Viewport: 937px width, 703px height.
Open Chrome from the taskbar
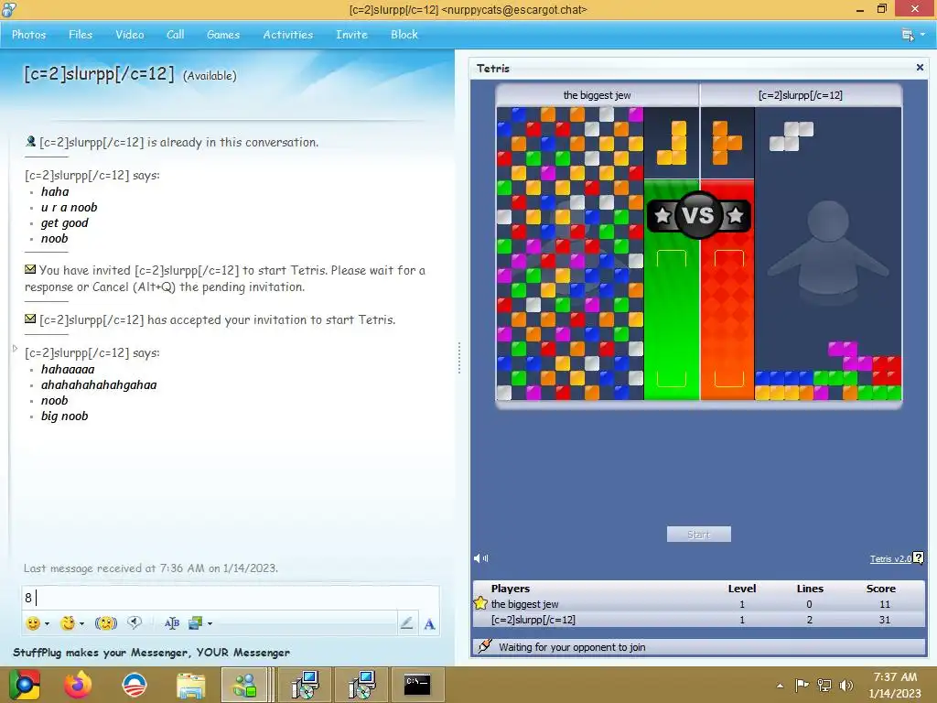coord(25,685)
